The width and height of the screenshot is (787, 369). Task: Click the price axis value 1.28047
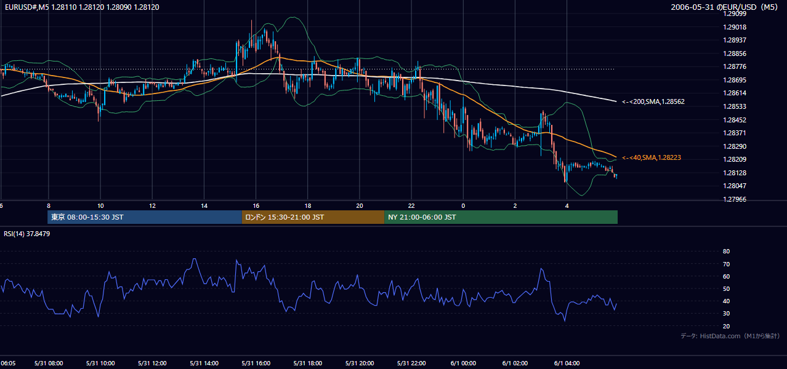coord(734,186)
